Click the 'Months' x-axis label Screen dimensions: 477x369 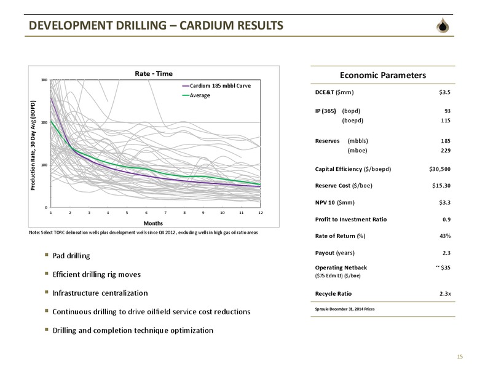click(153, 223)
